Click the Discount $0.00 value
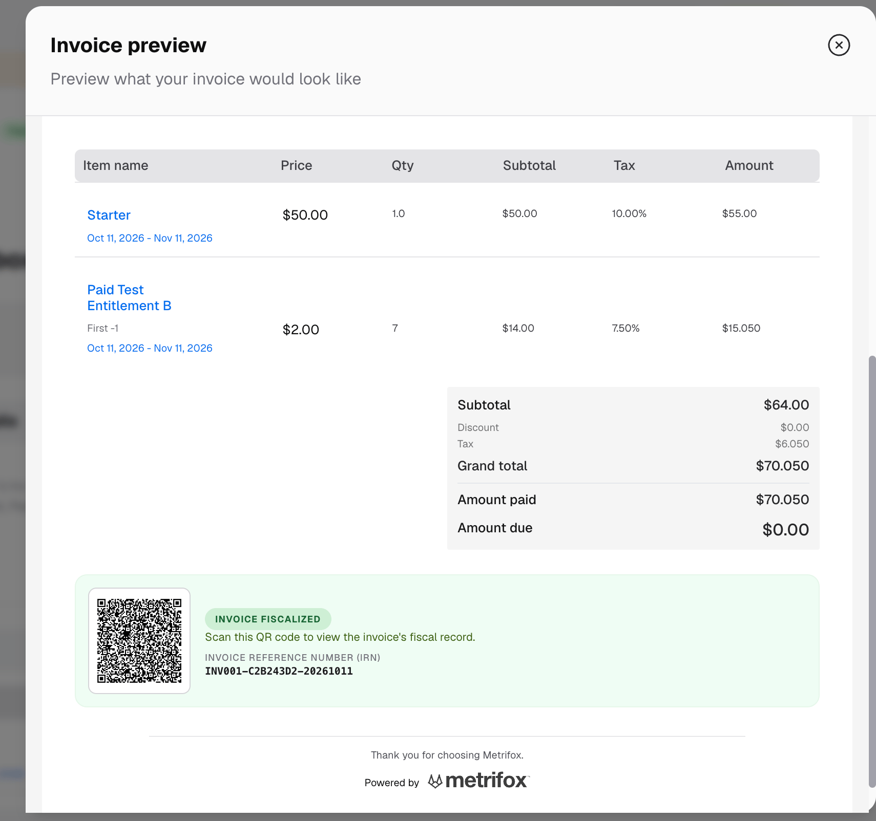Screen dimensions: 876x821 [x=795, y=427]
